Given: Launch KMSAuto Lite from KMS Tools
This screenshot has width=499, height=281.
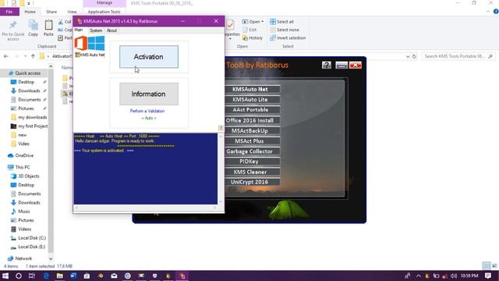Looking at the screenshot, I should [249, 99].
